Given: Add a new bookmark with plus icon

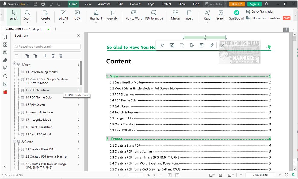Looking at the screenshot, I should tap(45, 56).
